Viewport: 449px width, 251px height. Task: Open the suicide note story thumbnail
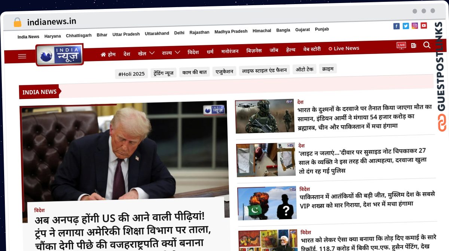pos(266,160)
